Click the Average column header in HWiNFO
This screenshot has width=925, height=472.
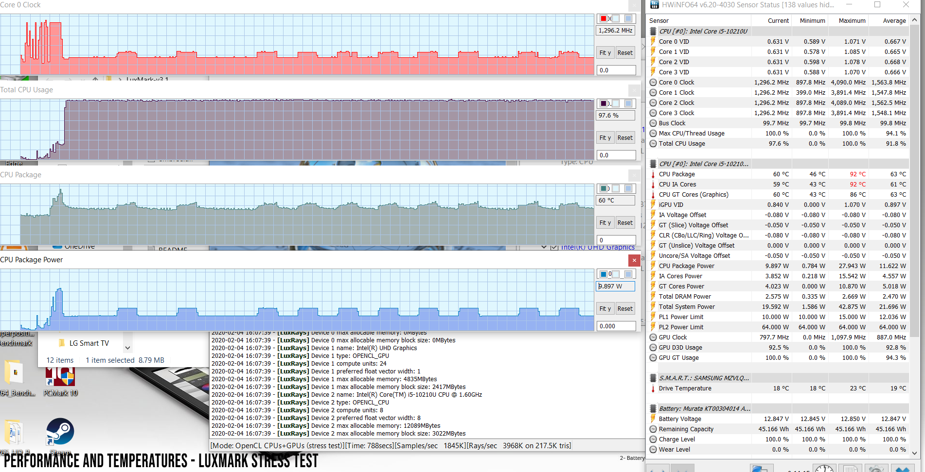click(x=889, y=20)
